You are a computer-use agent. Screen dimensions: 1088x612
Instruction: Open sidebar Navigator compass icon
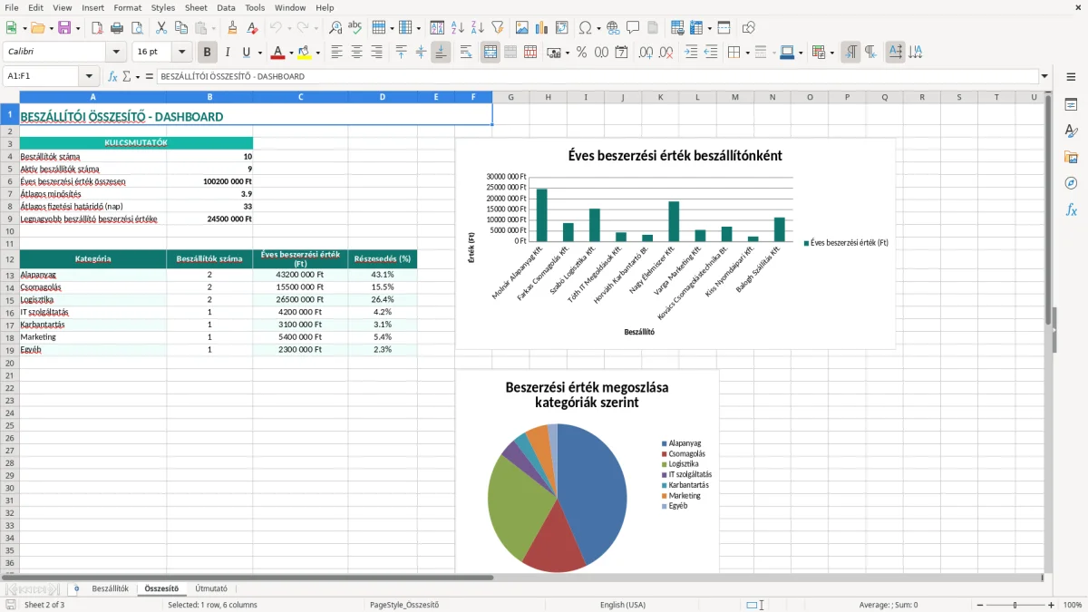(1071, 183)
